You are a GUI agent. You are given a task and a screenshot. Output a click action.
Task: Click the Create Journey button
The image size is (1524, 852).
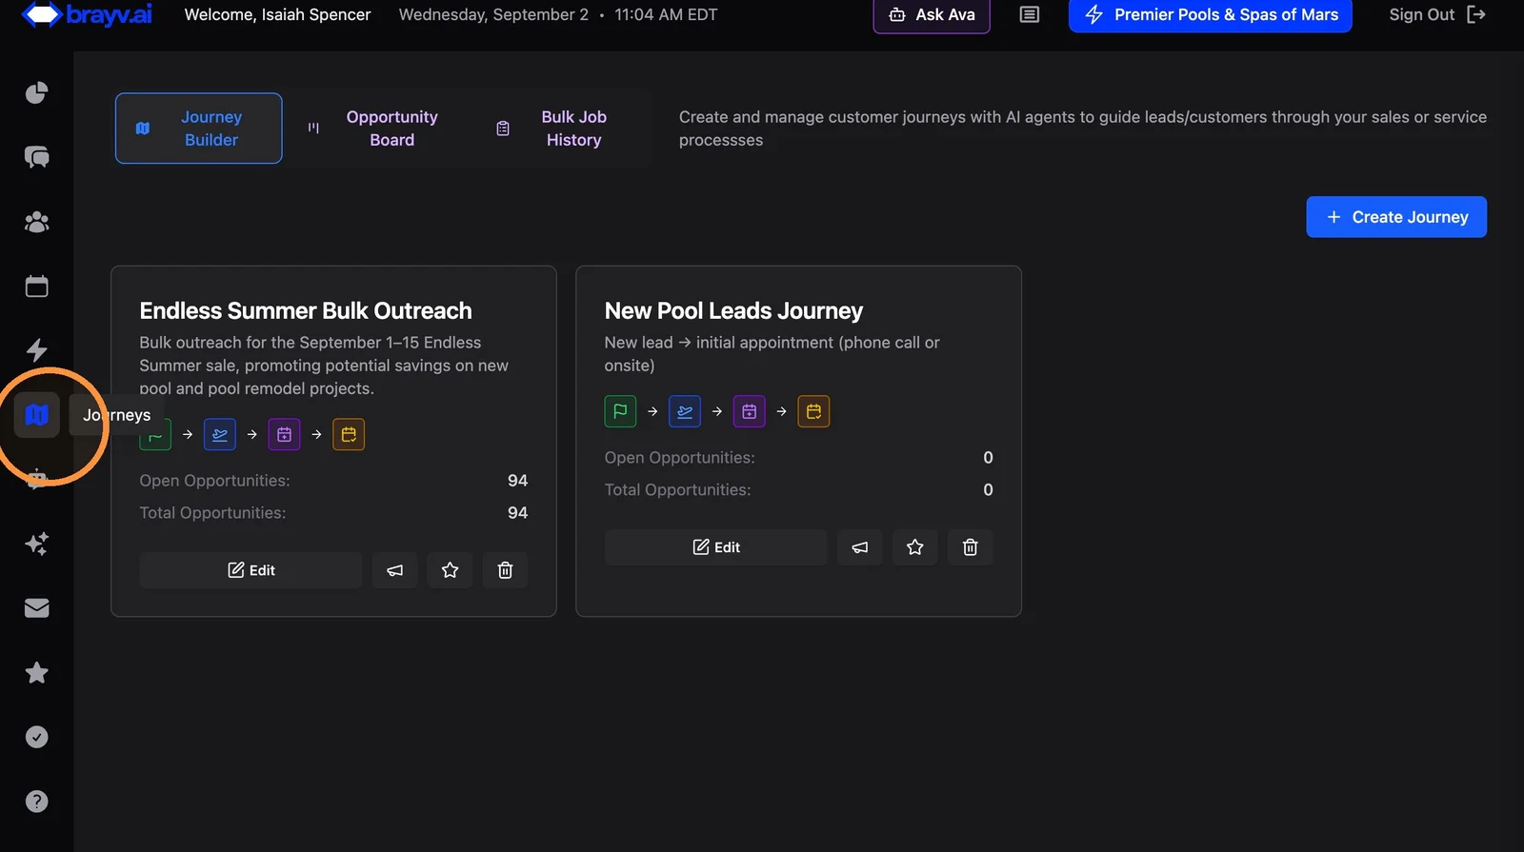1396,217
